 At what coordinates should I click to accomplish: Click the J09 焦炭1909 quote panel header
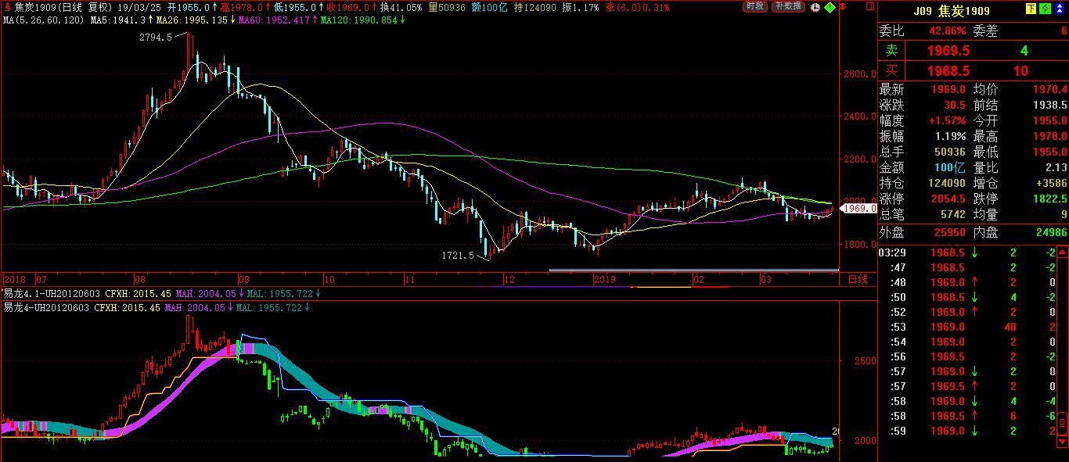point(951,11)
